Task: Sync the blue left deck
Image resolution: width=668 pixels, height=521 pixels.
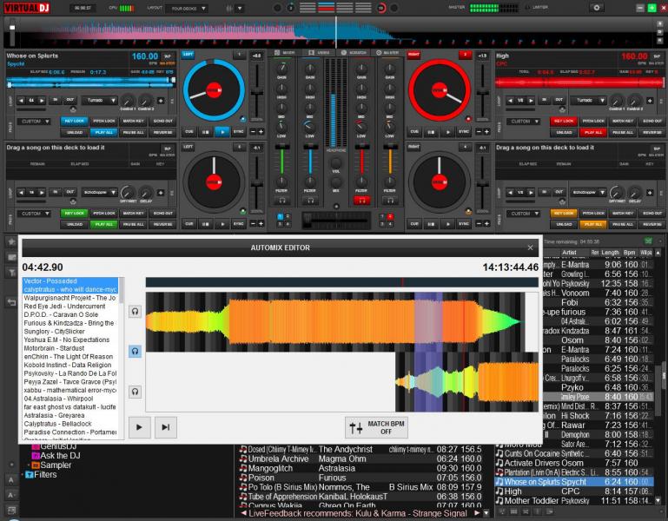Action: (x=238, y=132)
